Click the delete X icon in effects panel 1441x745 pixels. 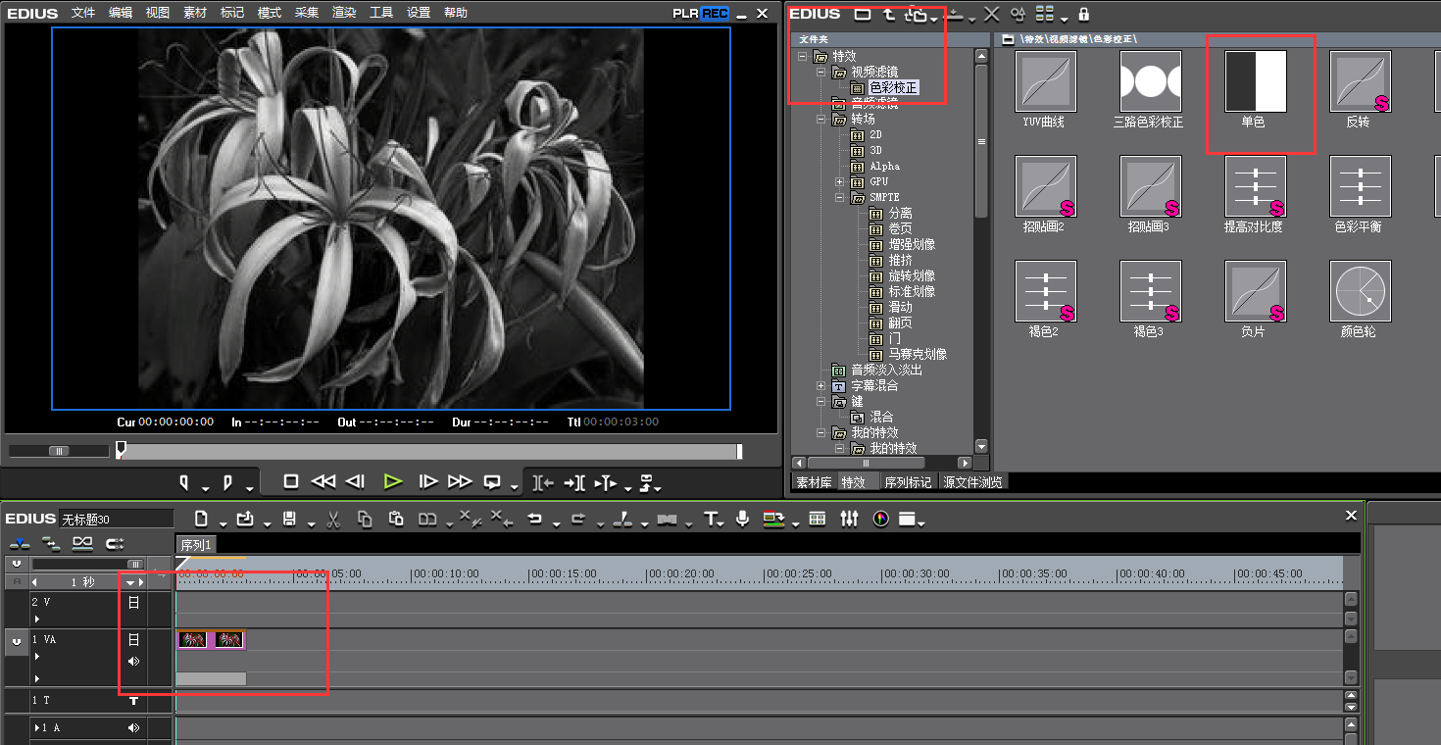point(992,14)
